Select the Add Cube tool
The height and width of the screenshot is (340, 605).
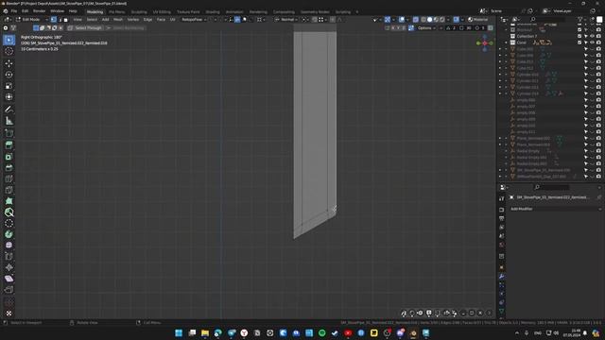9,133
